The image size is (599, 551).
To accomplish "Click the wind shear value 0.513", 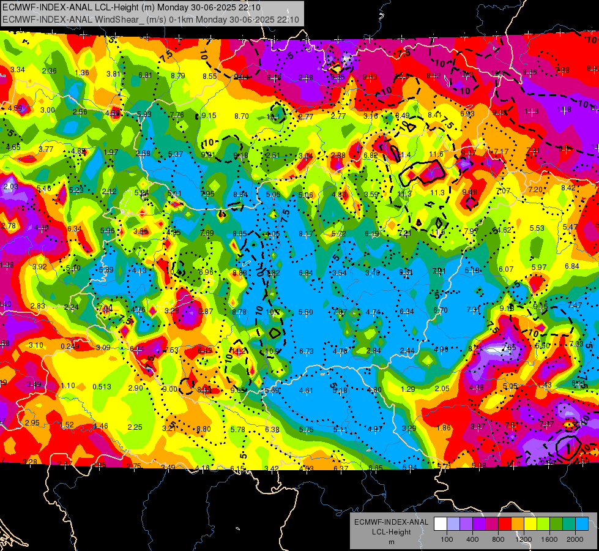I will tap(102, 386).
